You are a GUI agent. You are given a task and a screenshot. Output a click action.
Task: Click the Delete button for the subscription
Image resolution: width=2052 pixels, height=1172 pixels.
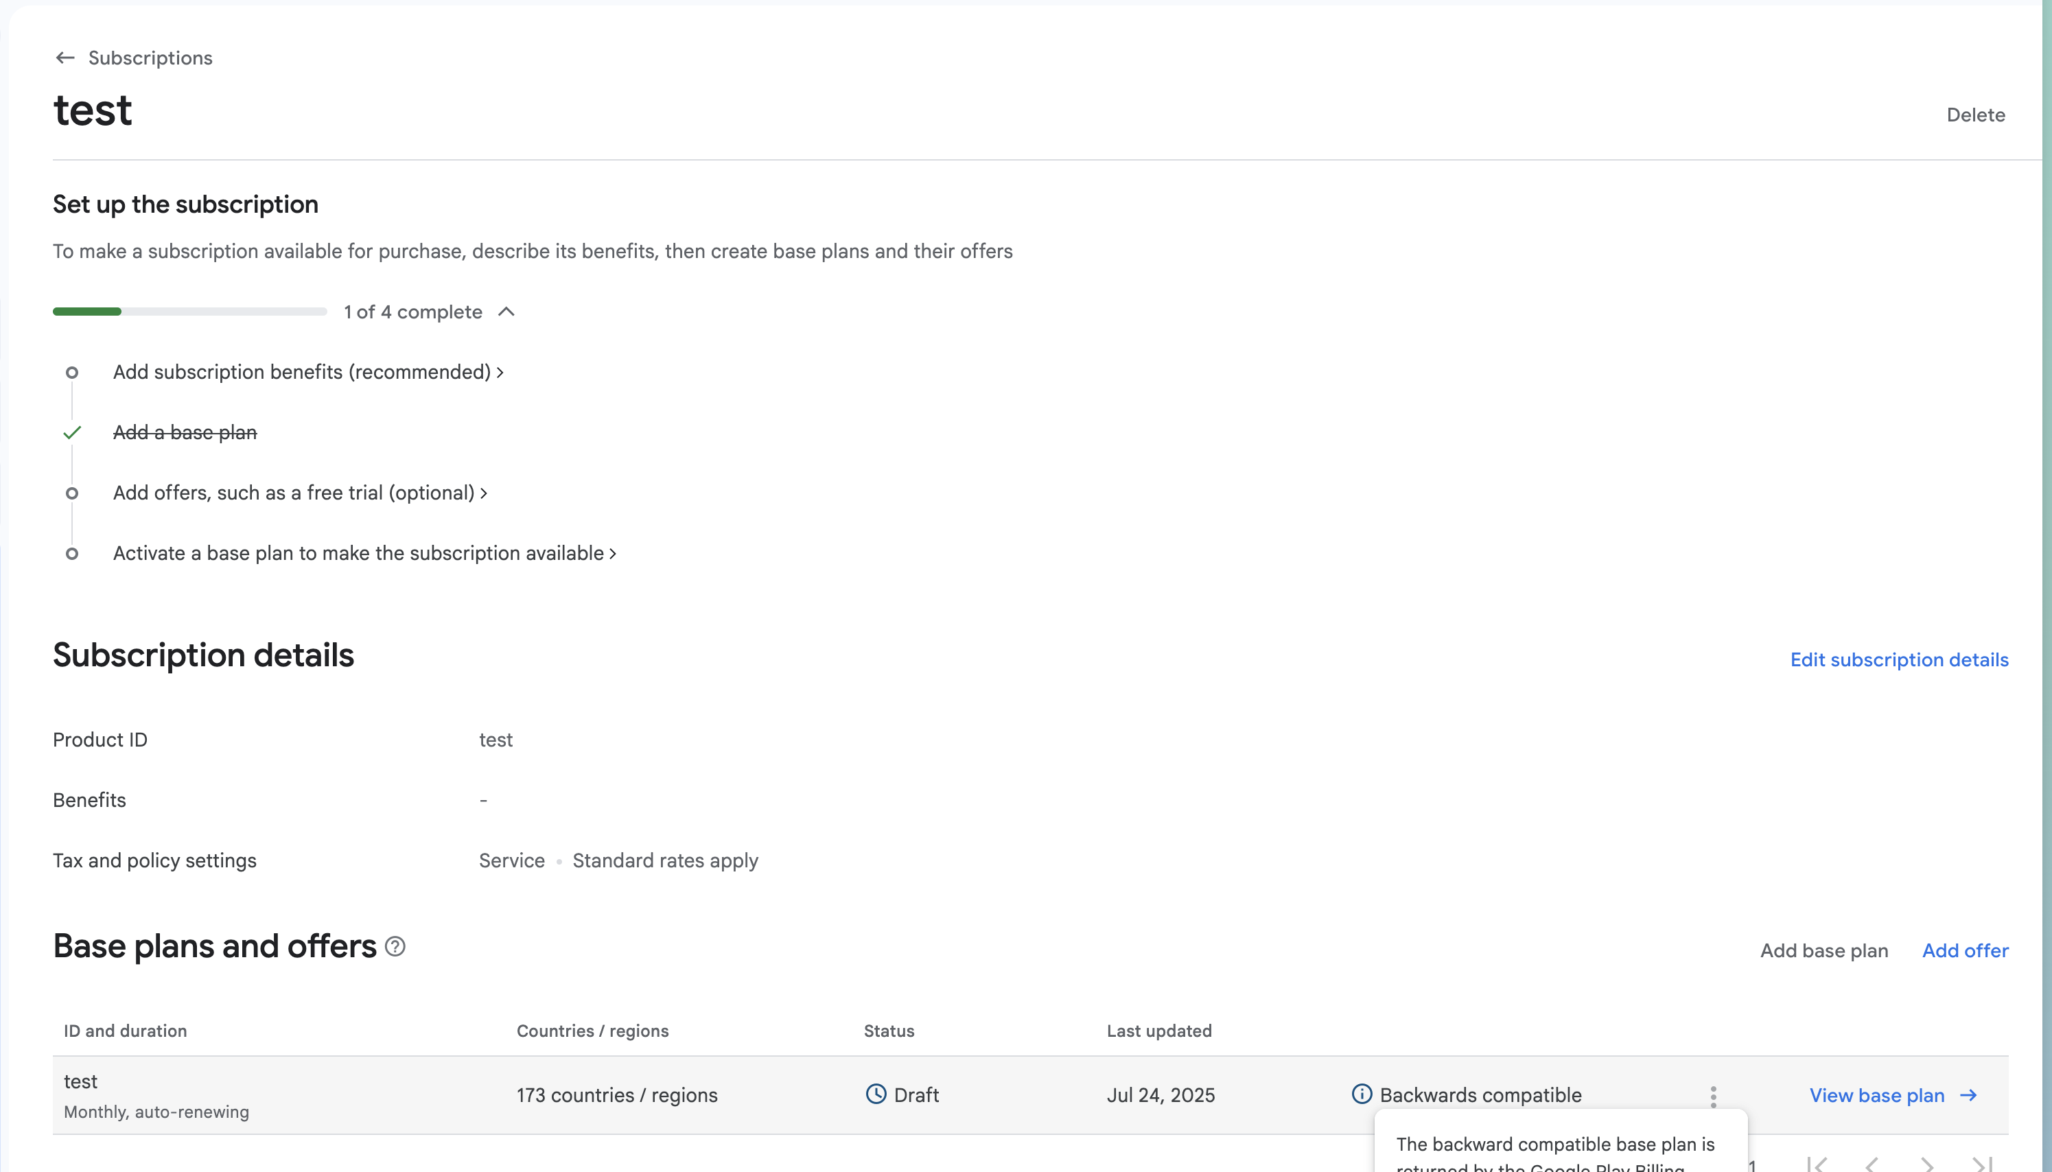pyautogui.click(x=1976, y=115)
